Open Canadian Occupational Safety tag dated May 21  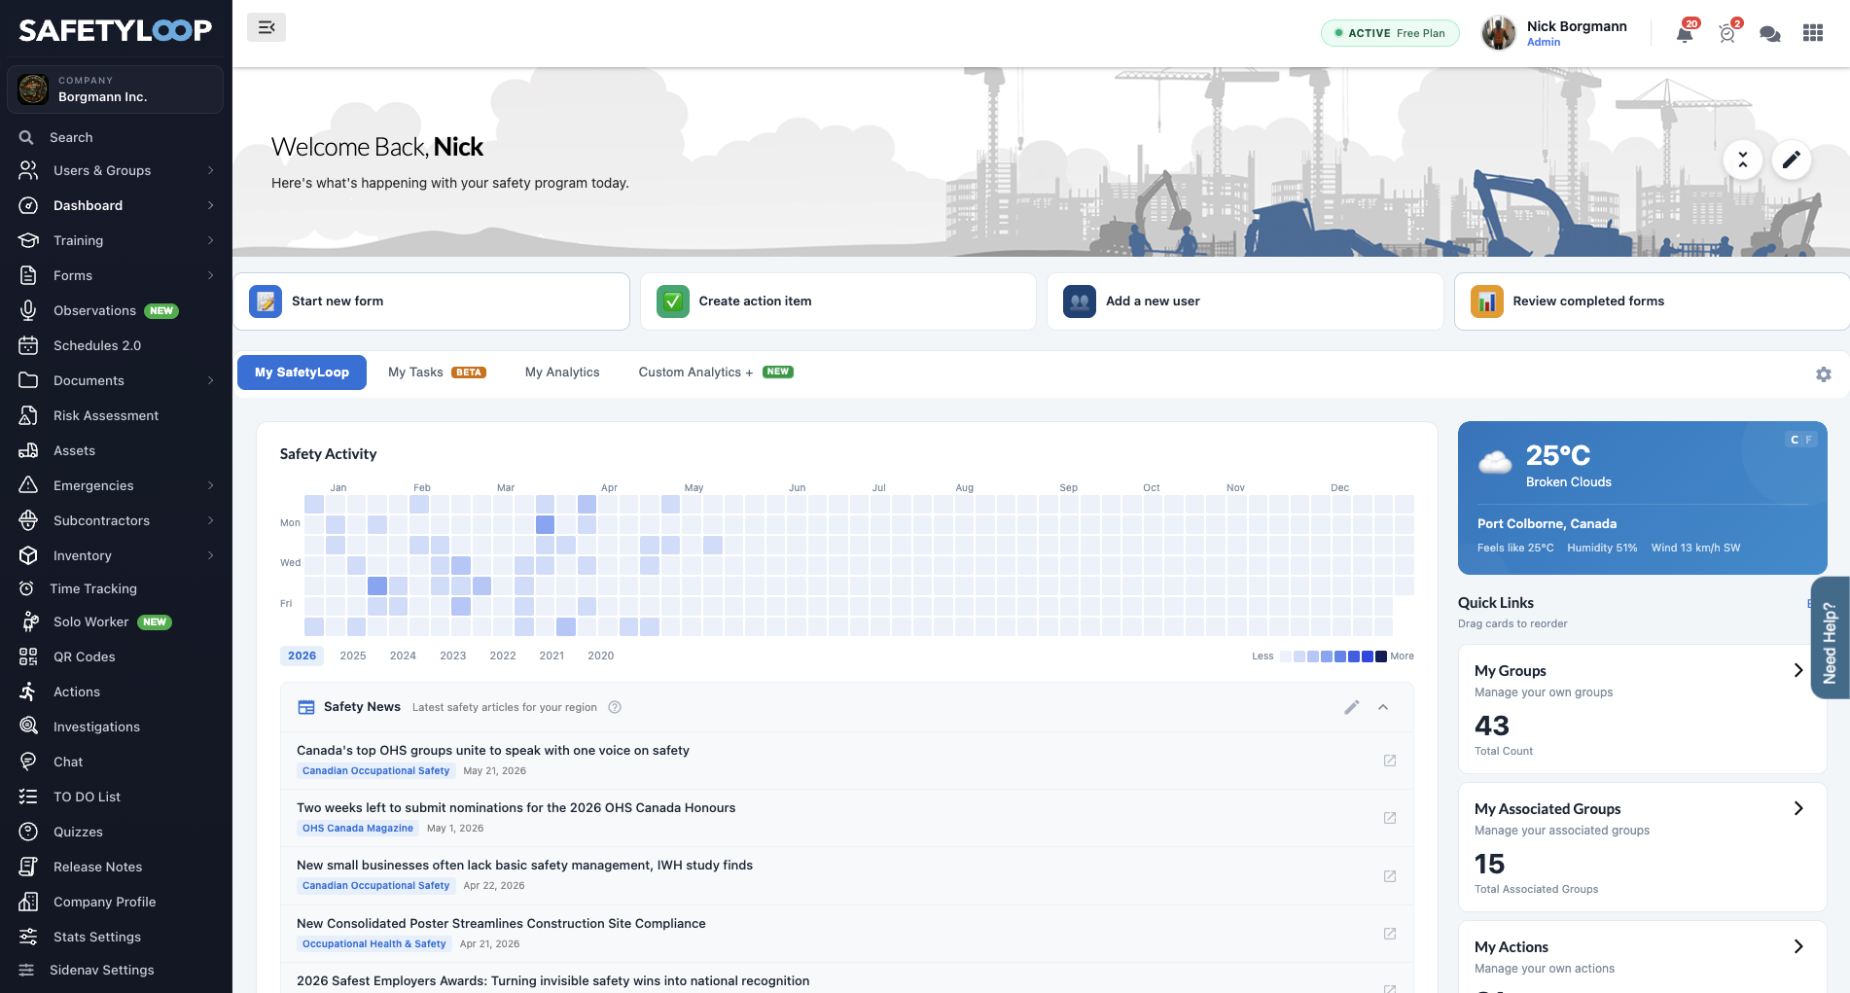[x=375, y=771]
